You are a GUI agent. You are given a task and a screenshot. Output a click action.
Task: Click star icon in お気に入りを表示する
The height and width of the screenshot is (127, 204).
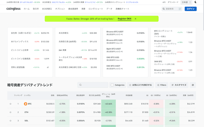(x=130, y=85)
